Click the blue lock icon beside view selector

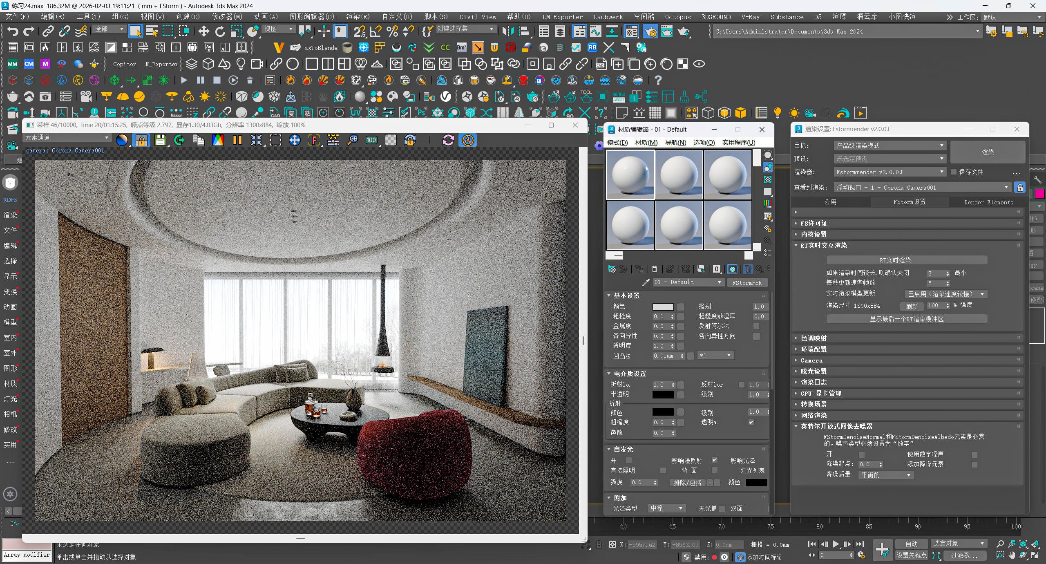(x=1020, y=188)
